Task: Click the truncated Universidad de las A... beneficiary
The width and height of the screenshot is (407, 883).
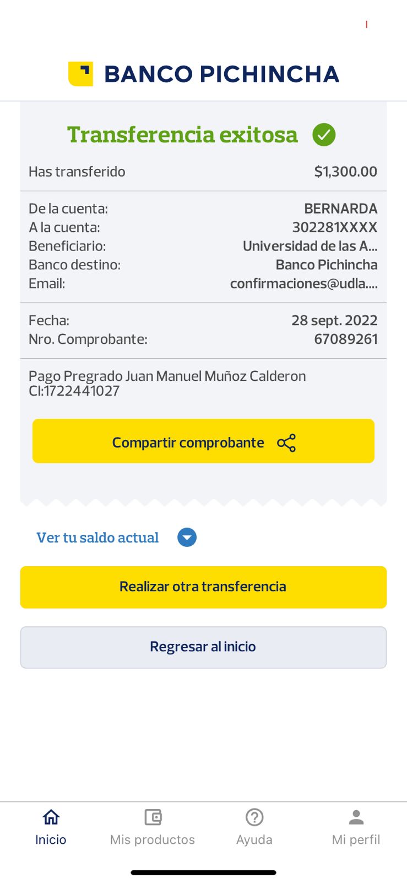Action: click(x=310, y=246)
